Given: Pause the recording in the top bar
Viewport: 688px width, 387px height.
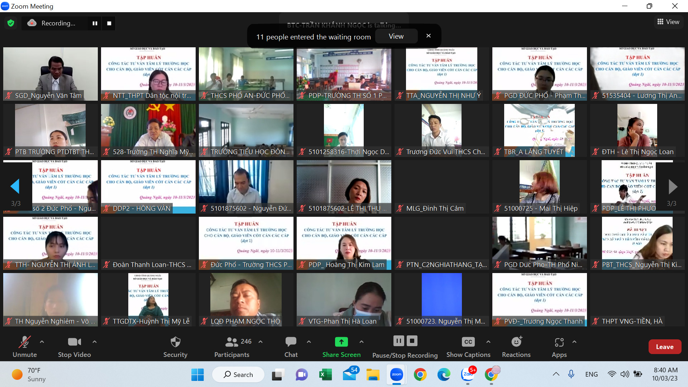Looking at the screenshot, I should click(x=95, y=23).
